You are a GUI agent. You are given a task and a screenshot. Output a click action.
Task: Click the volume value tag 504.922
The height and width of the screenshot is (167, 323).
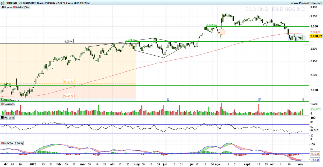tap(315, 109)
